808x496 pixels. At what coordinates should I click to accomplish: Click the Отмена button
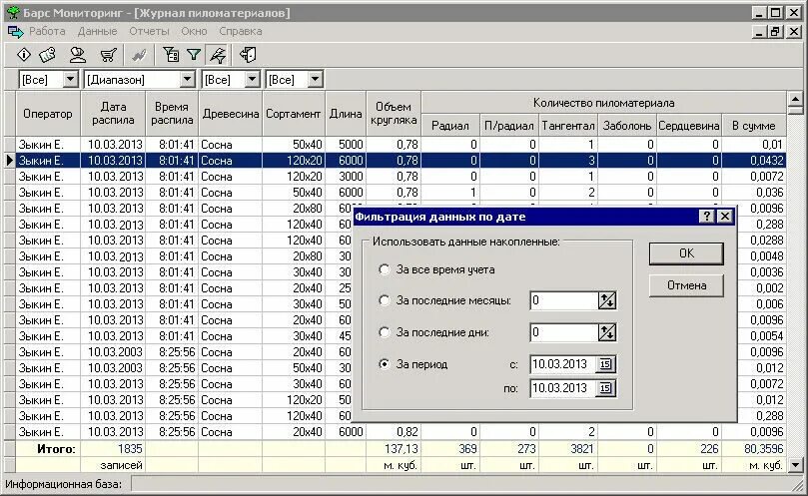[686, 285]
